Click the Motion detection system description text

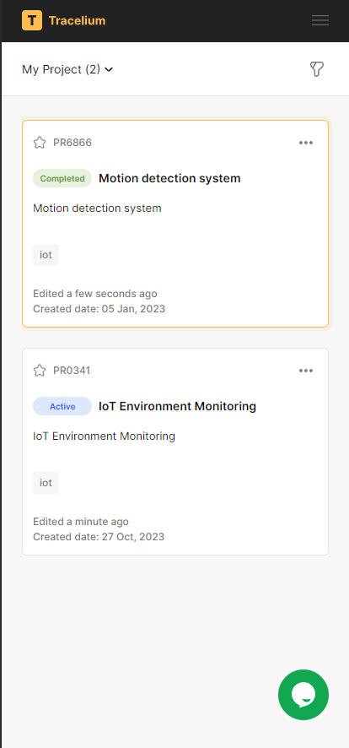coord(97,209)
